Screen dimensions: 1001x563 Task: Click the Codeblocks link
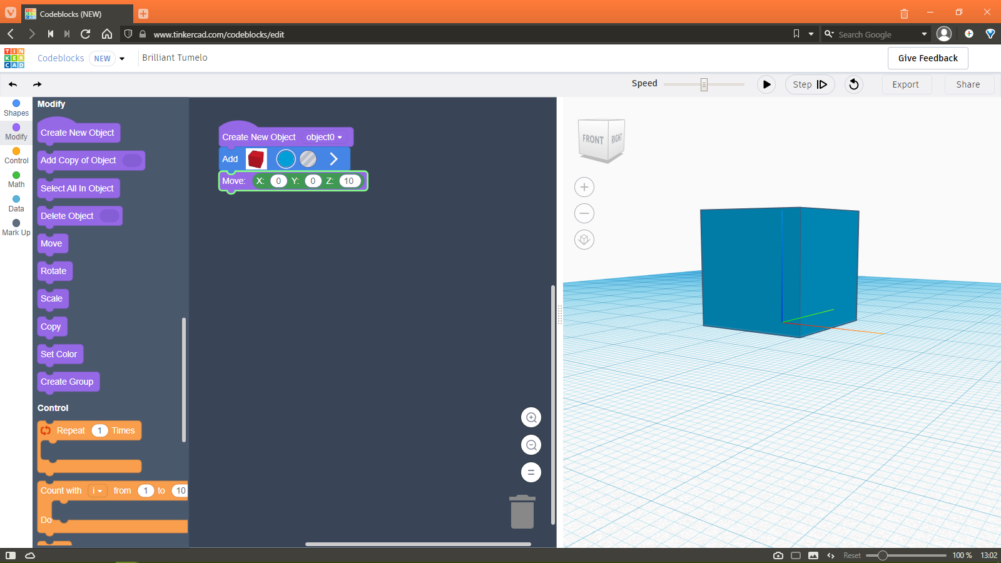61,58
